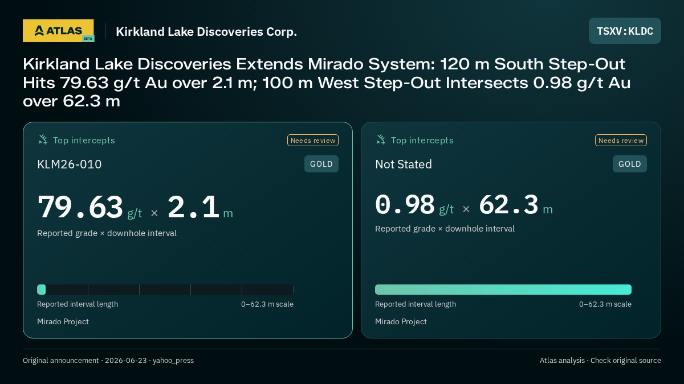The image size is (684, 384).
Task: Click Top intercepts label in Not Stated card
Action: click(x=422, y=140)
